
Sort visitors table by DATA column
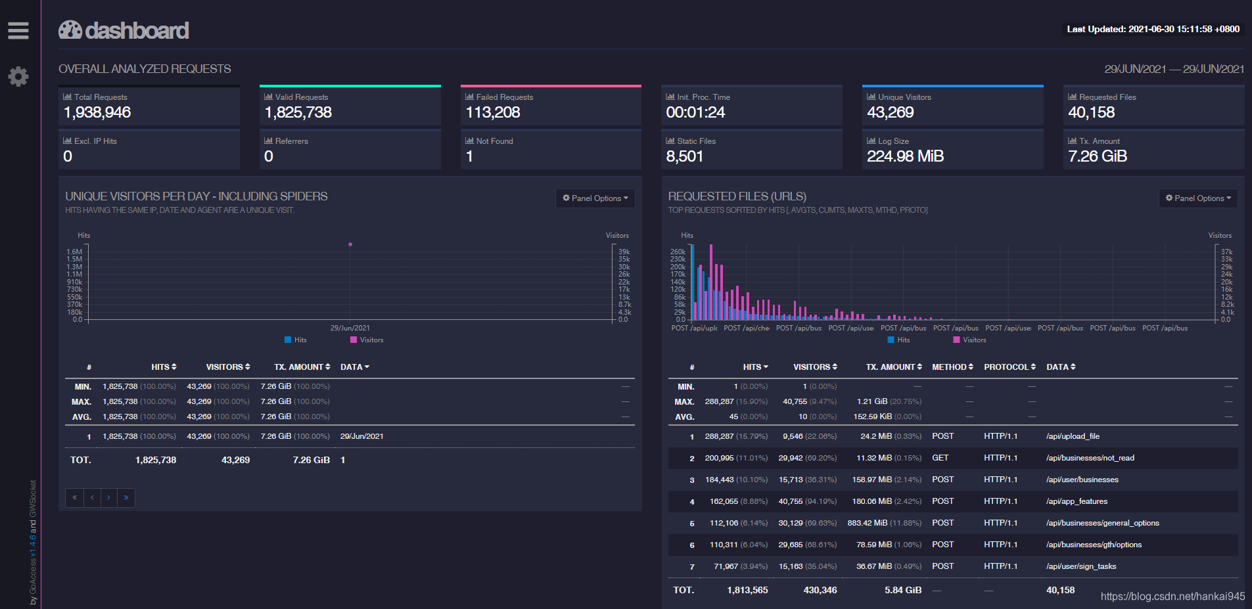click(355, 367)
